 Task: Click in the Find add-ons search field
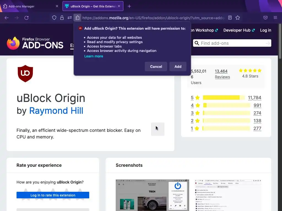pos(232,43)
